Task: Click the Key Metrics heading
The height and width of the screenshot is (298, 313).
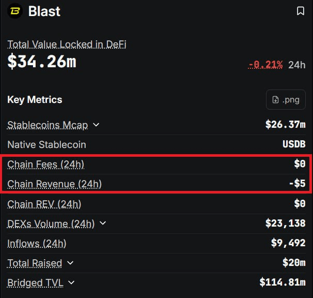Action: tap(35, 100)
